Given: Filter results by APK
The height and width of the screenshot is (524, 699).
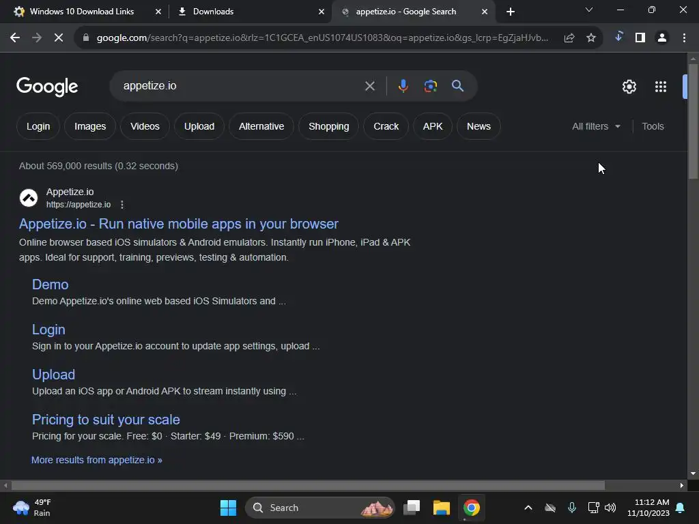Looking at the screenshot, I should 432,126.
